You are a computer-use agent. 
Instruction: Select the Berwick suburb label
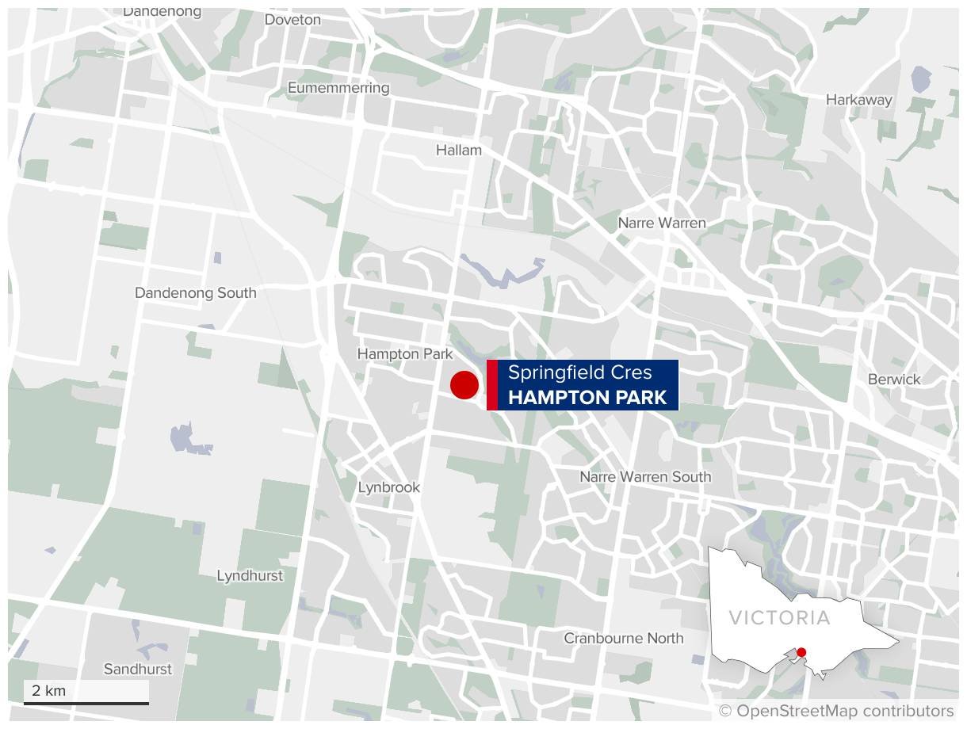(x=894, y=379)
